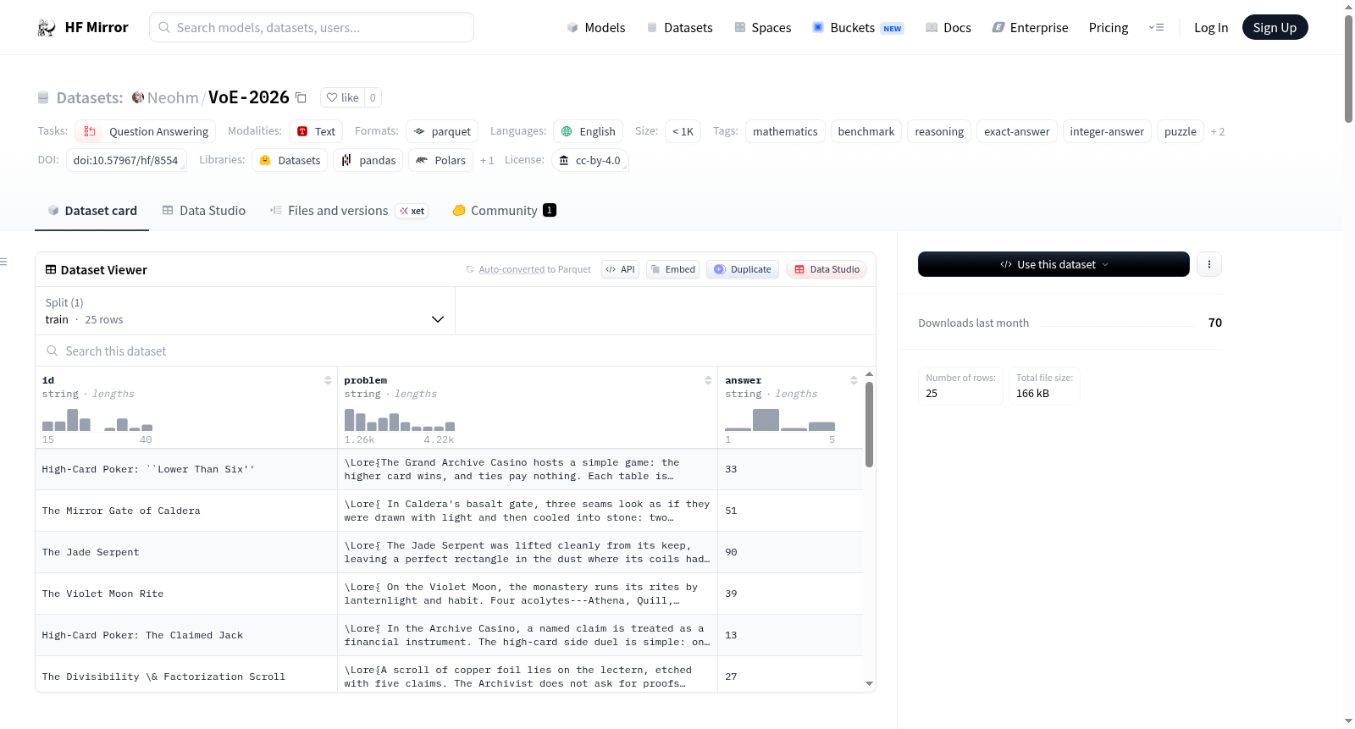The height and width of the screenshot is (729, 1355).
Task: Focus the Search this dataset field
Action: 456,351
